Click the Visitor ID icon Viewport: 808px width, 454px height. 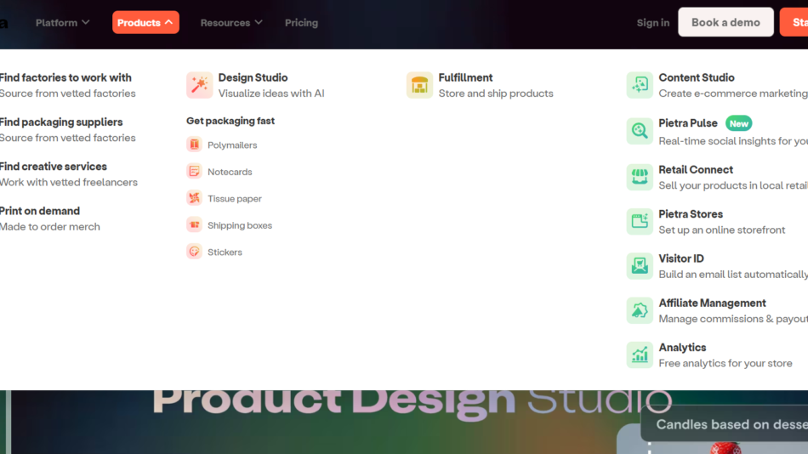(640, 266)
